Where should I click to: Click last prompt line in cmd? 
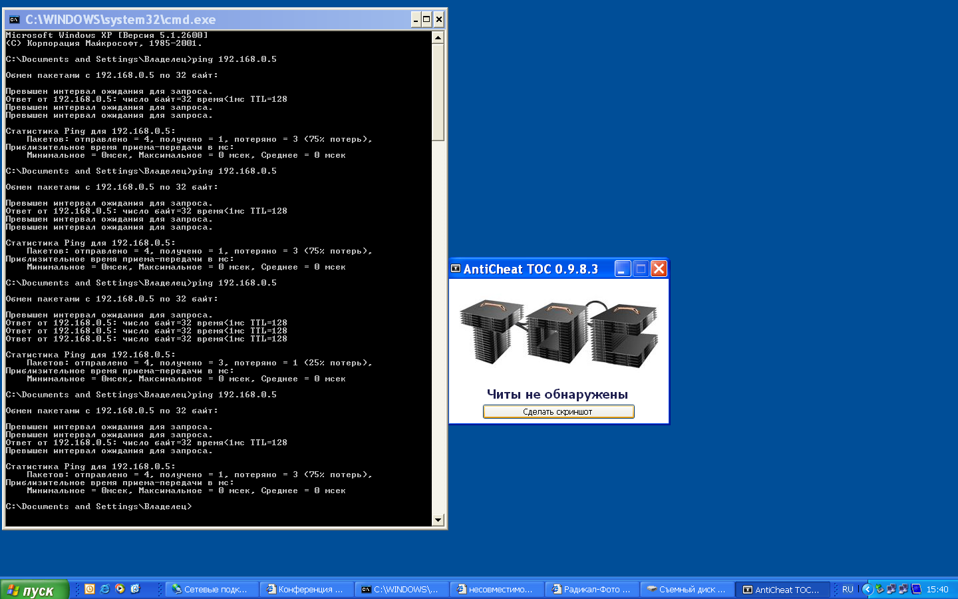pos(98,506)
